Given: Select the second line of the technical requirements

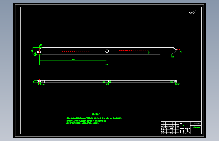Looking at the screenshot, I should (x=86, y=121).
